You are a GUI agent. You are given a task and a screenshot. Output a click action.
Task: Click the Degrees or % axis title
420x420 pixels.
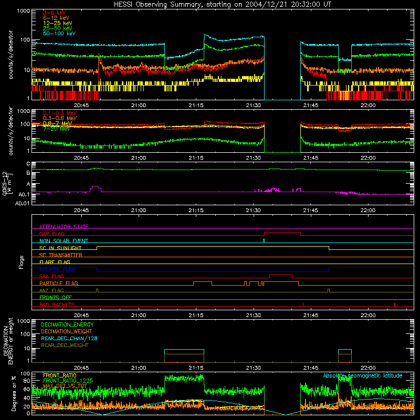tap(14, 393)
